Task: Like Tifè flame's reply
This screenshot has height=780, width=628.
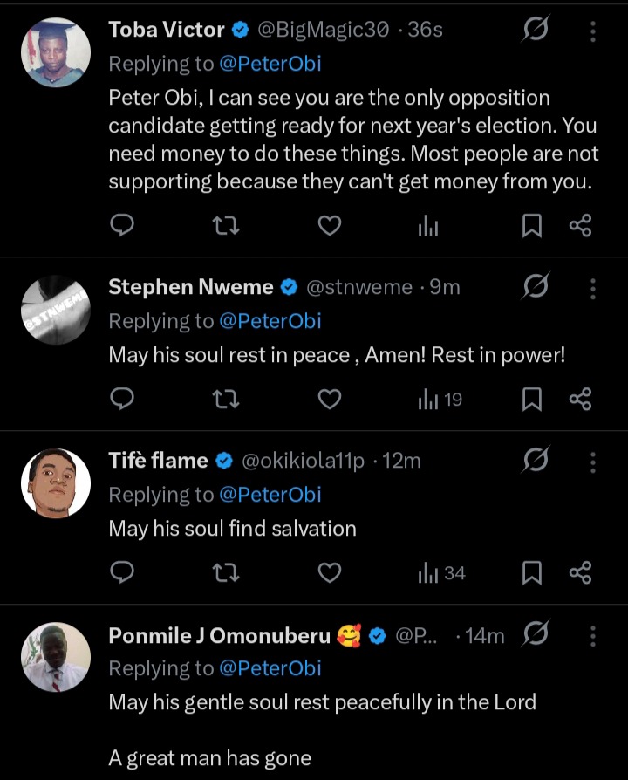Action: [329, 573]
